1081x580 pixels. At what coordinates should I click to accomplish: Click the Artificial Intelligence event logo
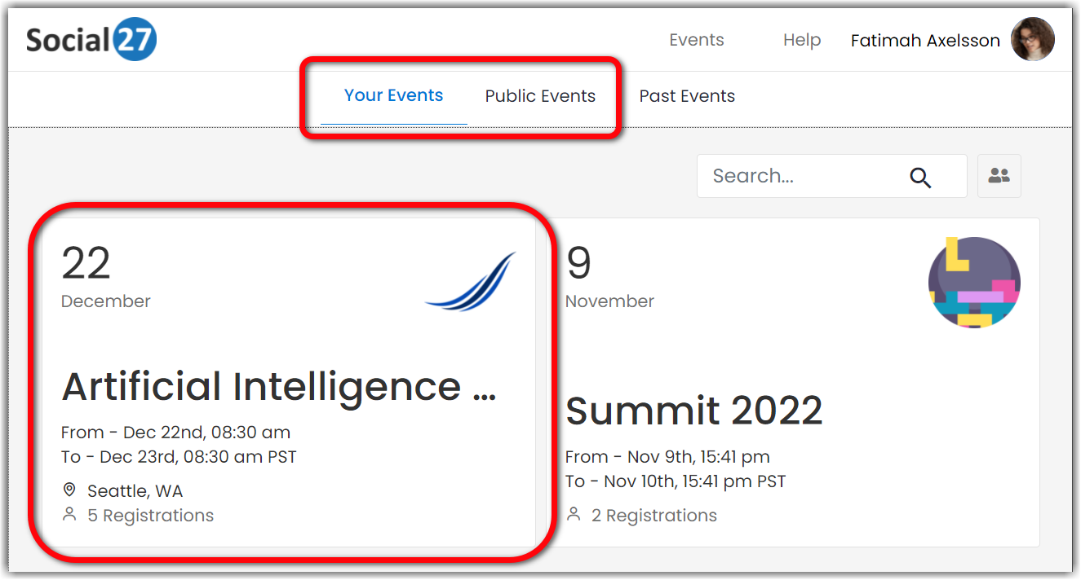click(x=471, y=282)
